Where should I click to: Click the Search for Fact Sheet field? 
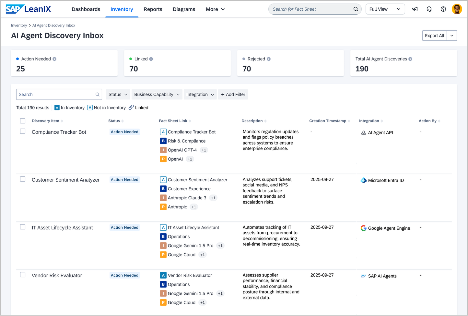pyautogui.click(x=311, y=9)
